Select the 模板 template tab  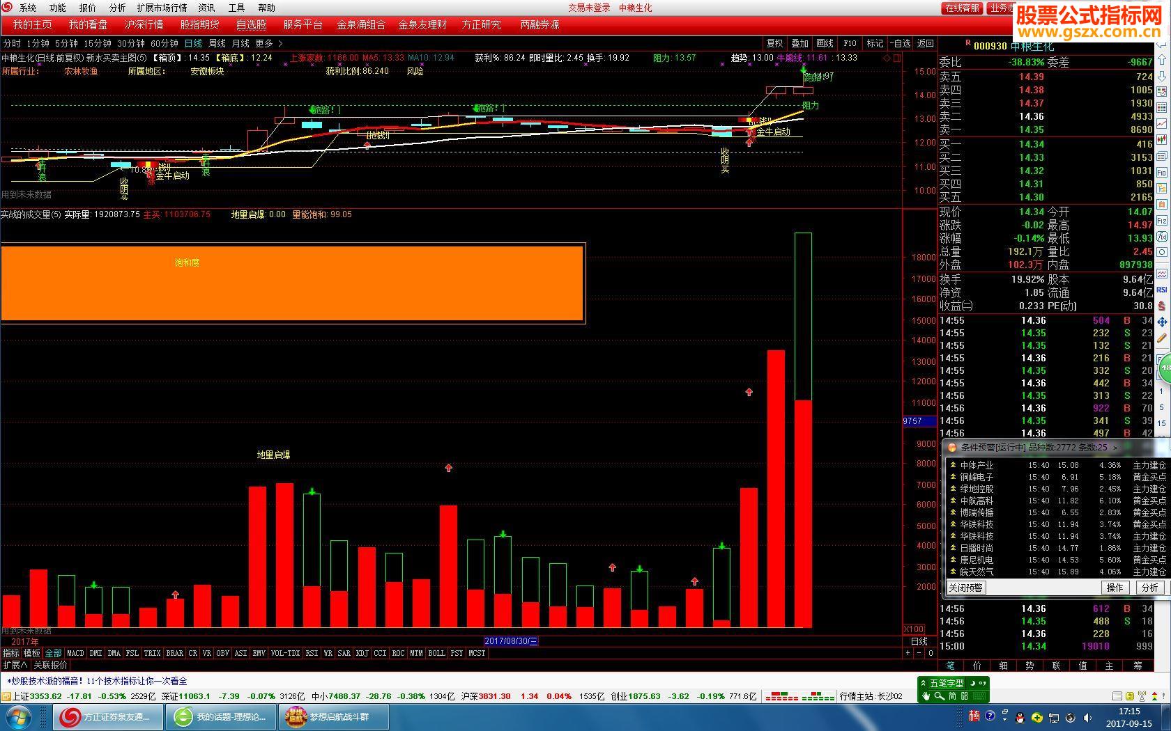pos(32,653)
